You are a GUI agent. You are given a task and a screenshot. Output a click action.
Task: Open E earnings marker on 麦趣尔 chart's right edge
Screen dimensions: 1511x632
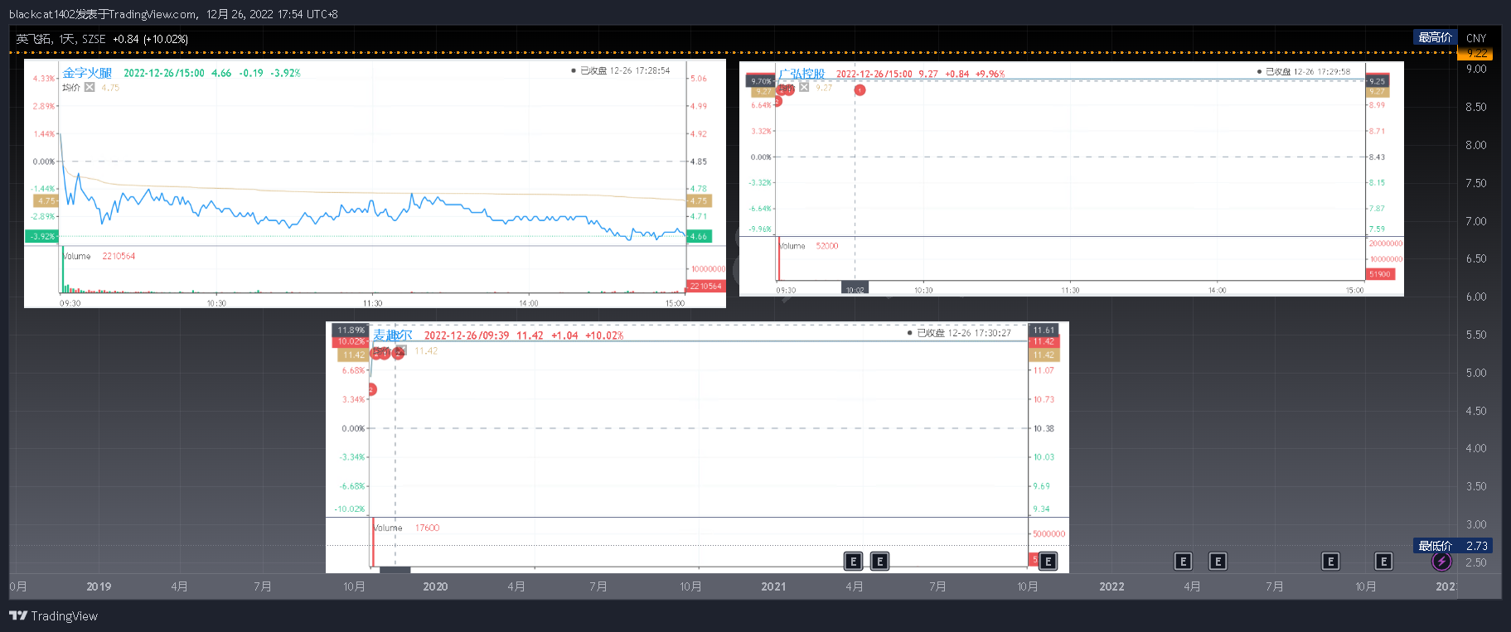[x=1048, y=562]
